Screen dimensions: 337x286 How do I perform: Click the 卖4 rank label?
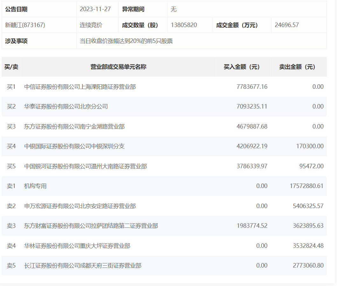point(11,246)
